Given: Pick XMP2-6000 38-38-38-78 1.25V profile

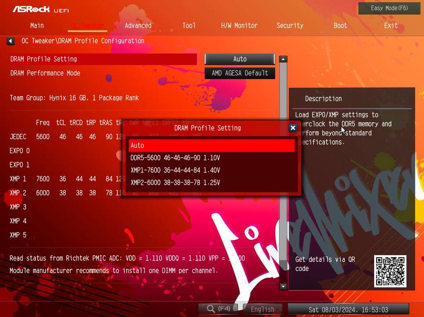Looking at the screenshot, I should tap(212, 183).
